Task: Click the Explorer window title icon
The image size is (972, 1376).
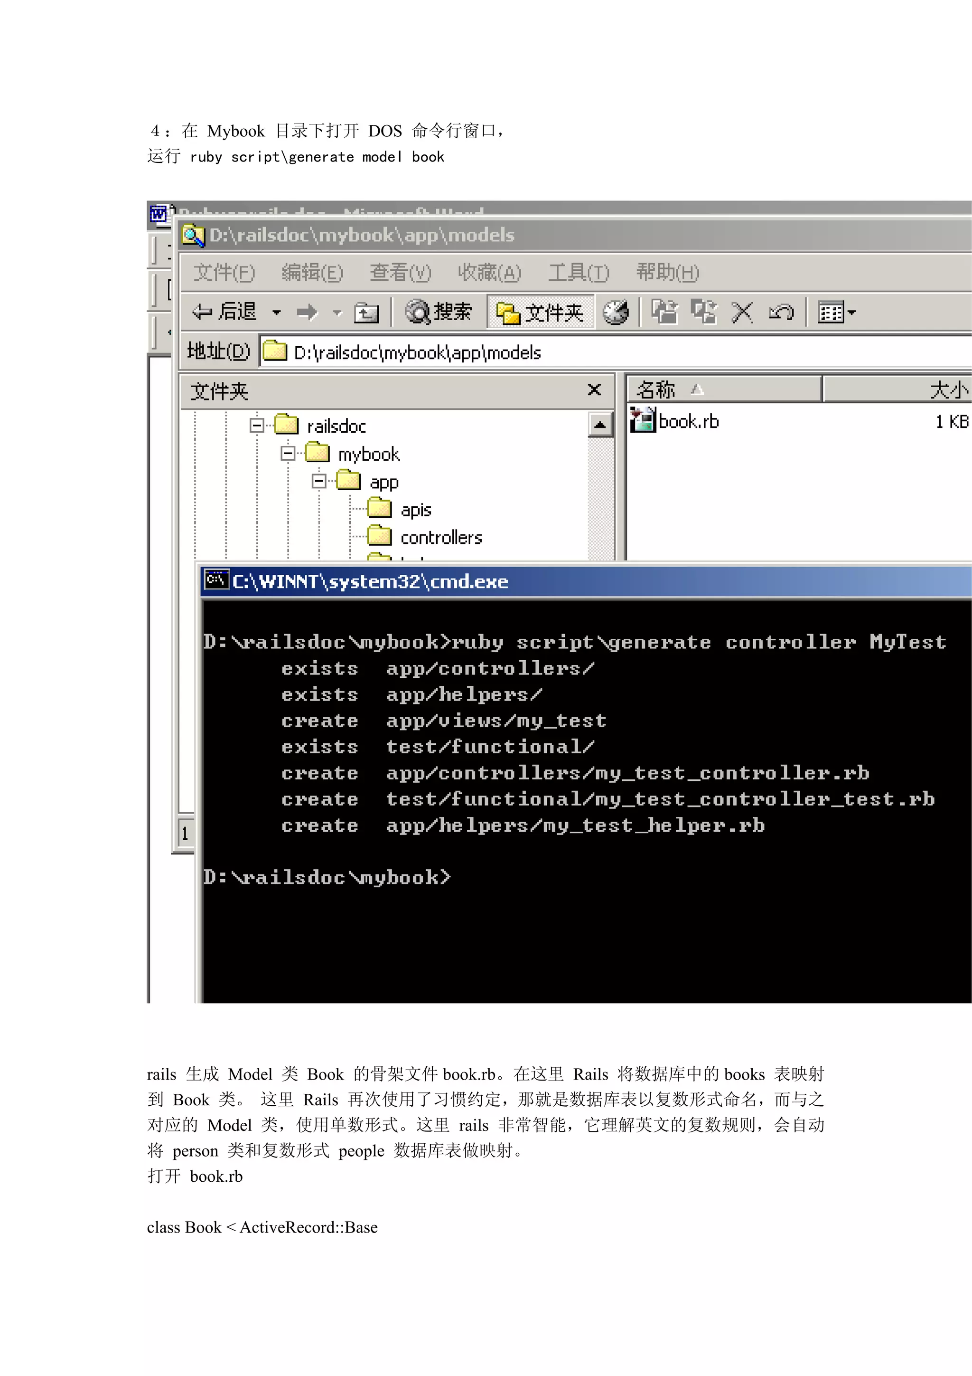Action: [x=193, y=236]
